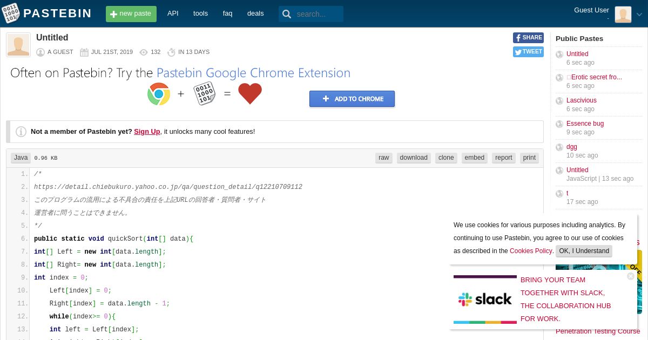Screen dimensions: 648x340
Task: Click the info icon in the signup notice
Action: (x=21, y=132)
